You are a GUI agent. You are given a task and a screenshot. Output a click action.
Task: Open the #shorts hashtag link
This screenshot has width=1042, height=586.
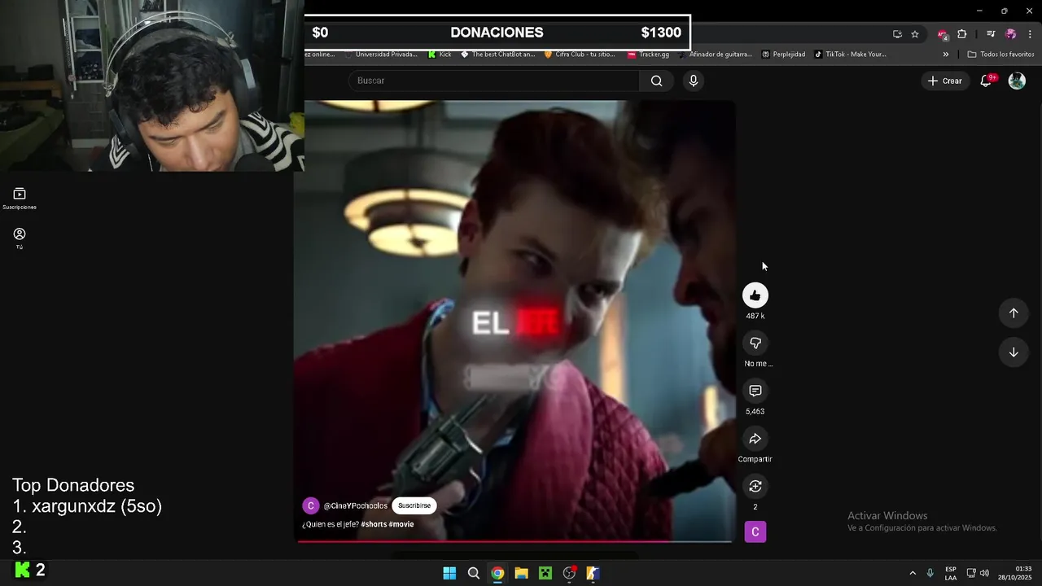coord(373,524)
